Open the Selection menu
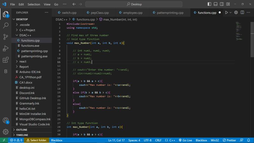 pyautogui.click(x=34, y=4)
